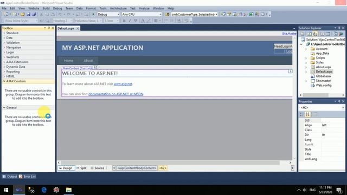Open the Build menu
Viewport: 347px width, 195px height.
pos(46,9)
